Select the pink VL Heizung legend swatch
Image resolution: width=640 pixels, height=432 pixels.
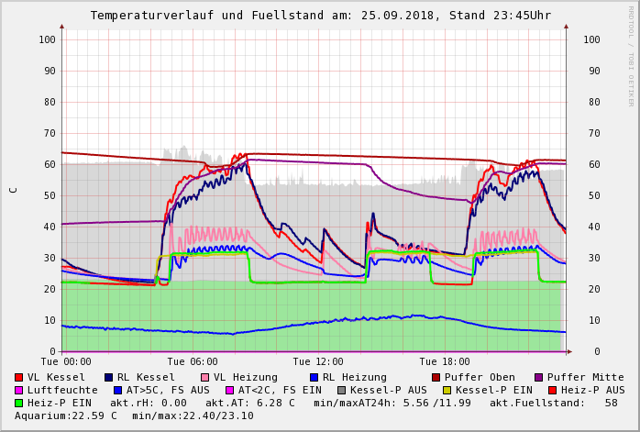click(204, 377)
